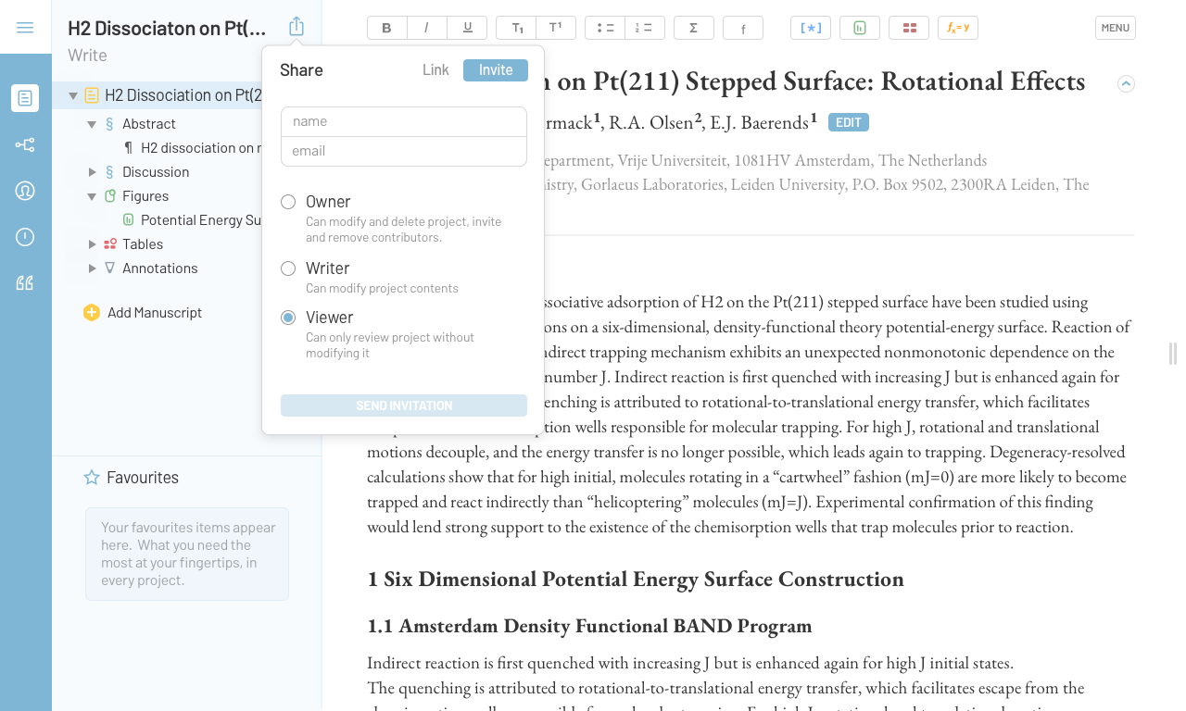Select the Owner role radio button
Viewport: 1186px width, 711px height.
(x=288, y=202)
